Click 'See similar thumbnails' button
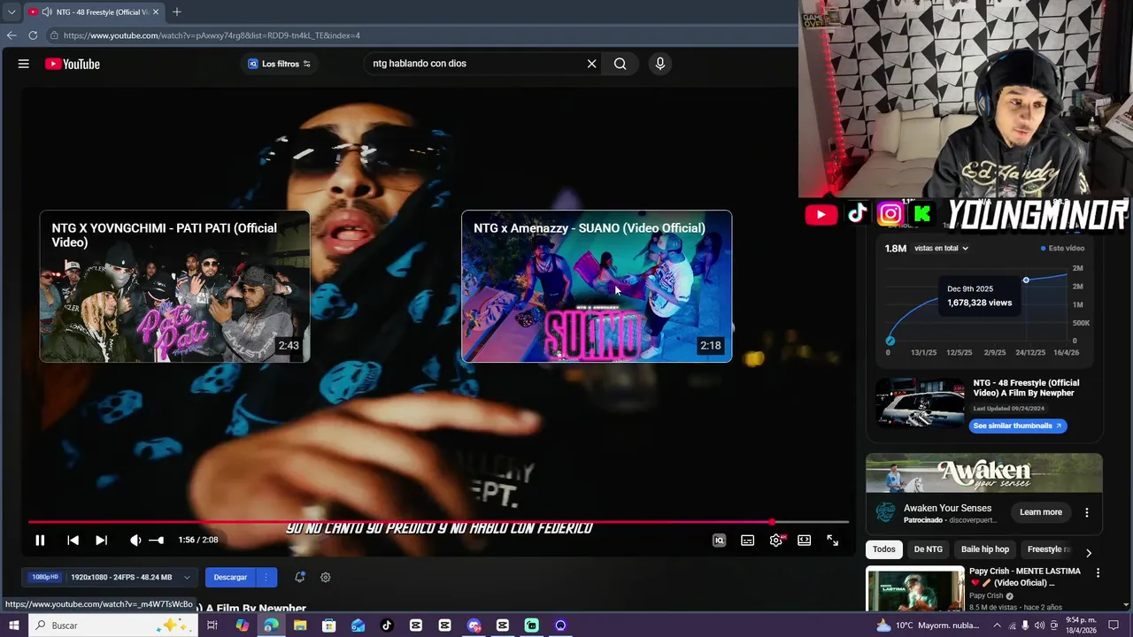The width and height of the screenshot is (1133, 637). coord(1018,426)
